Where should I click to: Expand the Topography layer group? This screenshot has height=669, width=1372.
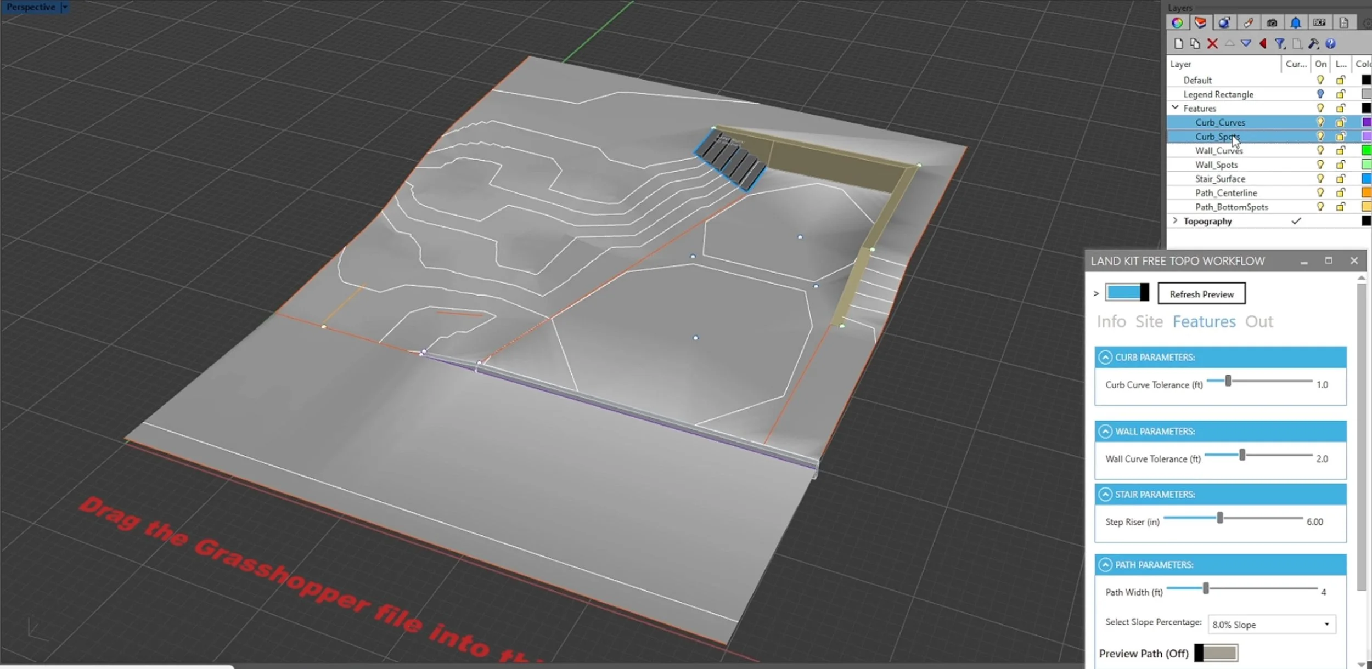[x=1175, y=220]
